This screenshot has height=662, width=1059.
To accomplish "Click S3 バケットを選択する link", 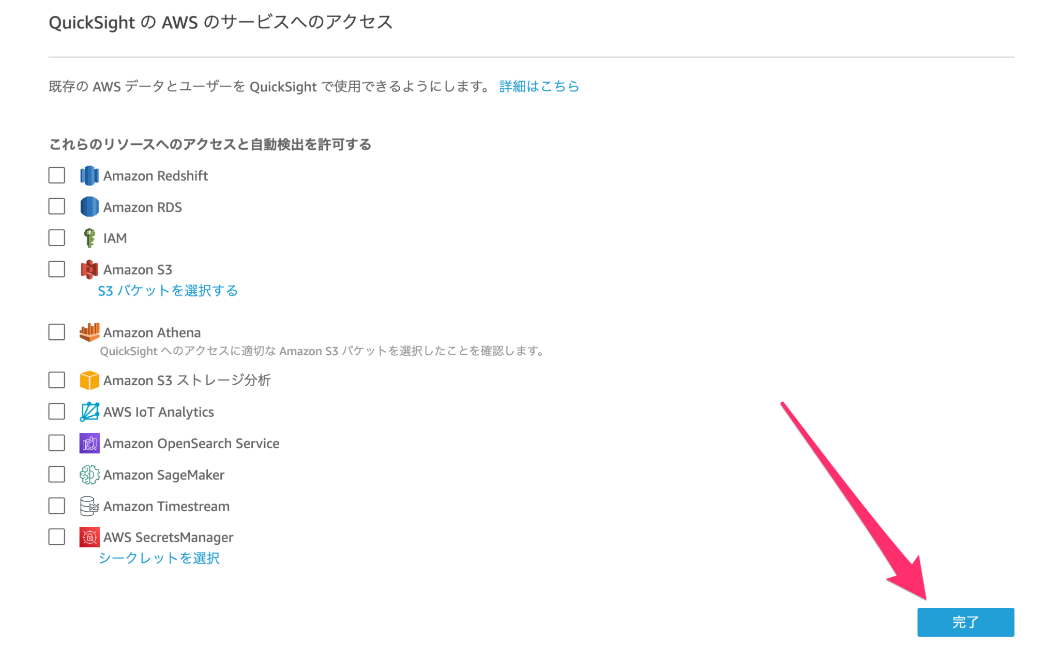I will 168,290.
